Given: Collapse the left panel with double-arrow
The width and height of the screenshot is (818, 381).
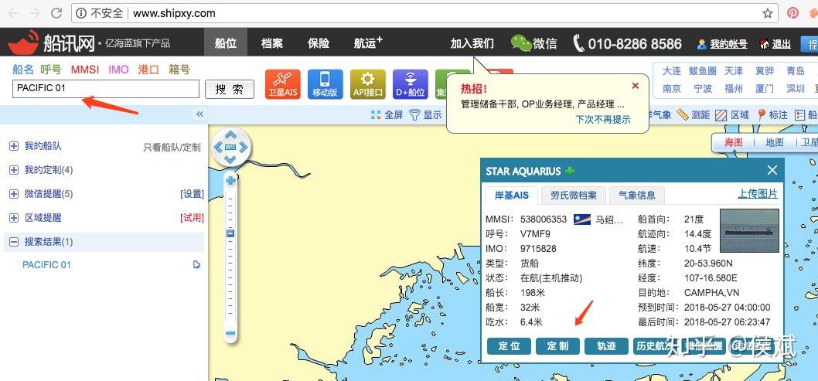Looking at the screenshot, I should tap(199, 114).
